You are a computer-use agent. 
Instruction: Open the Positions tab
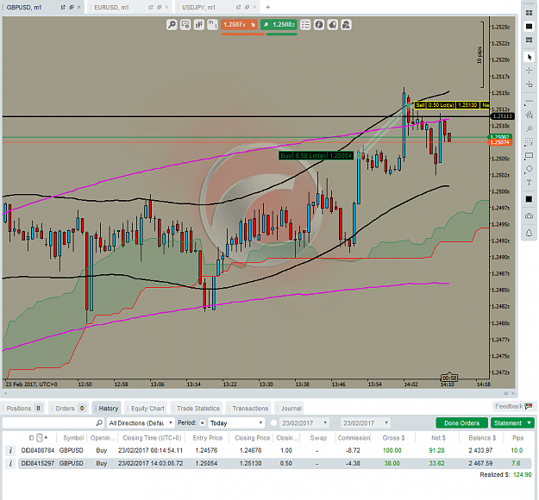pyautogui.click(x=24, y=409)
